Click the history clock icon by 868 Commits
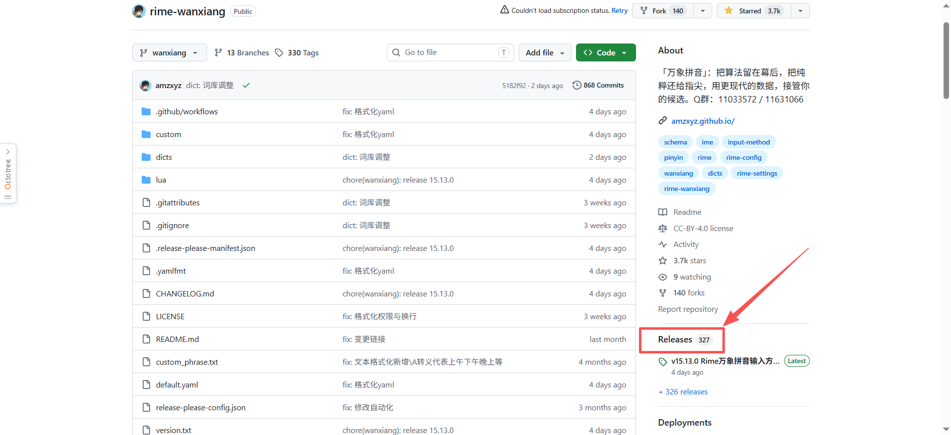951x435 pixels. coord(577,85)
